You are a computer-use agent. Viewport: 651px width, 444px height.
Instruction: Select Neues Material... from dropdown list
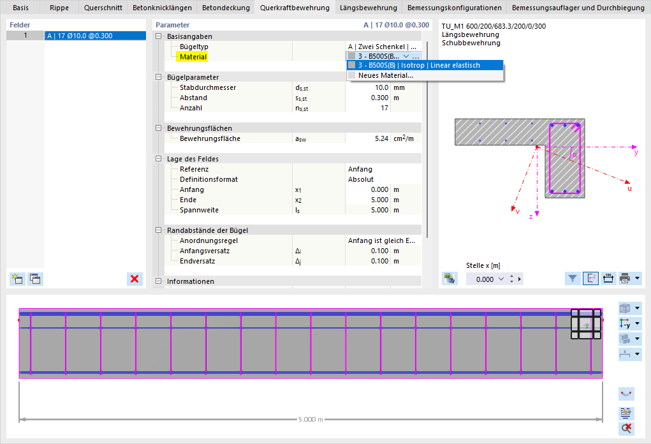[x=425, y=75]
